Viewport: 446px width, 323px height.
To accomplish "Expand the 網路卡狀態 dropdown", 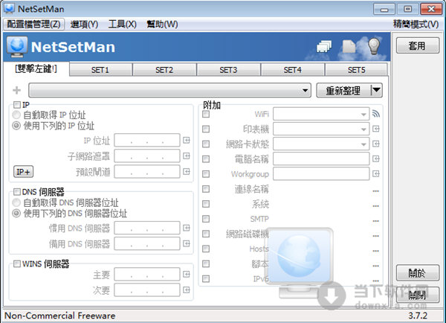I will click(x=363, y=144).
